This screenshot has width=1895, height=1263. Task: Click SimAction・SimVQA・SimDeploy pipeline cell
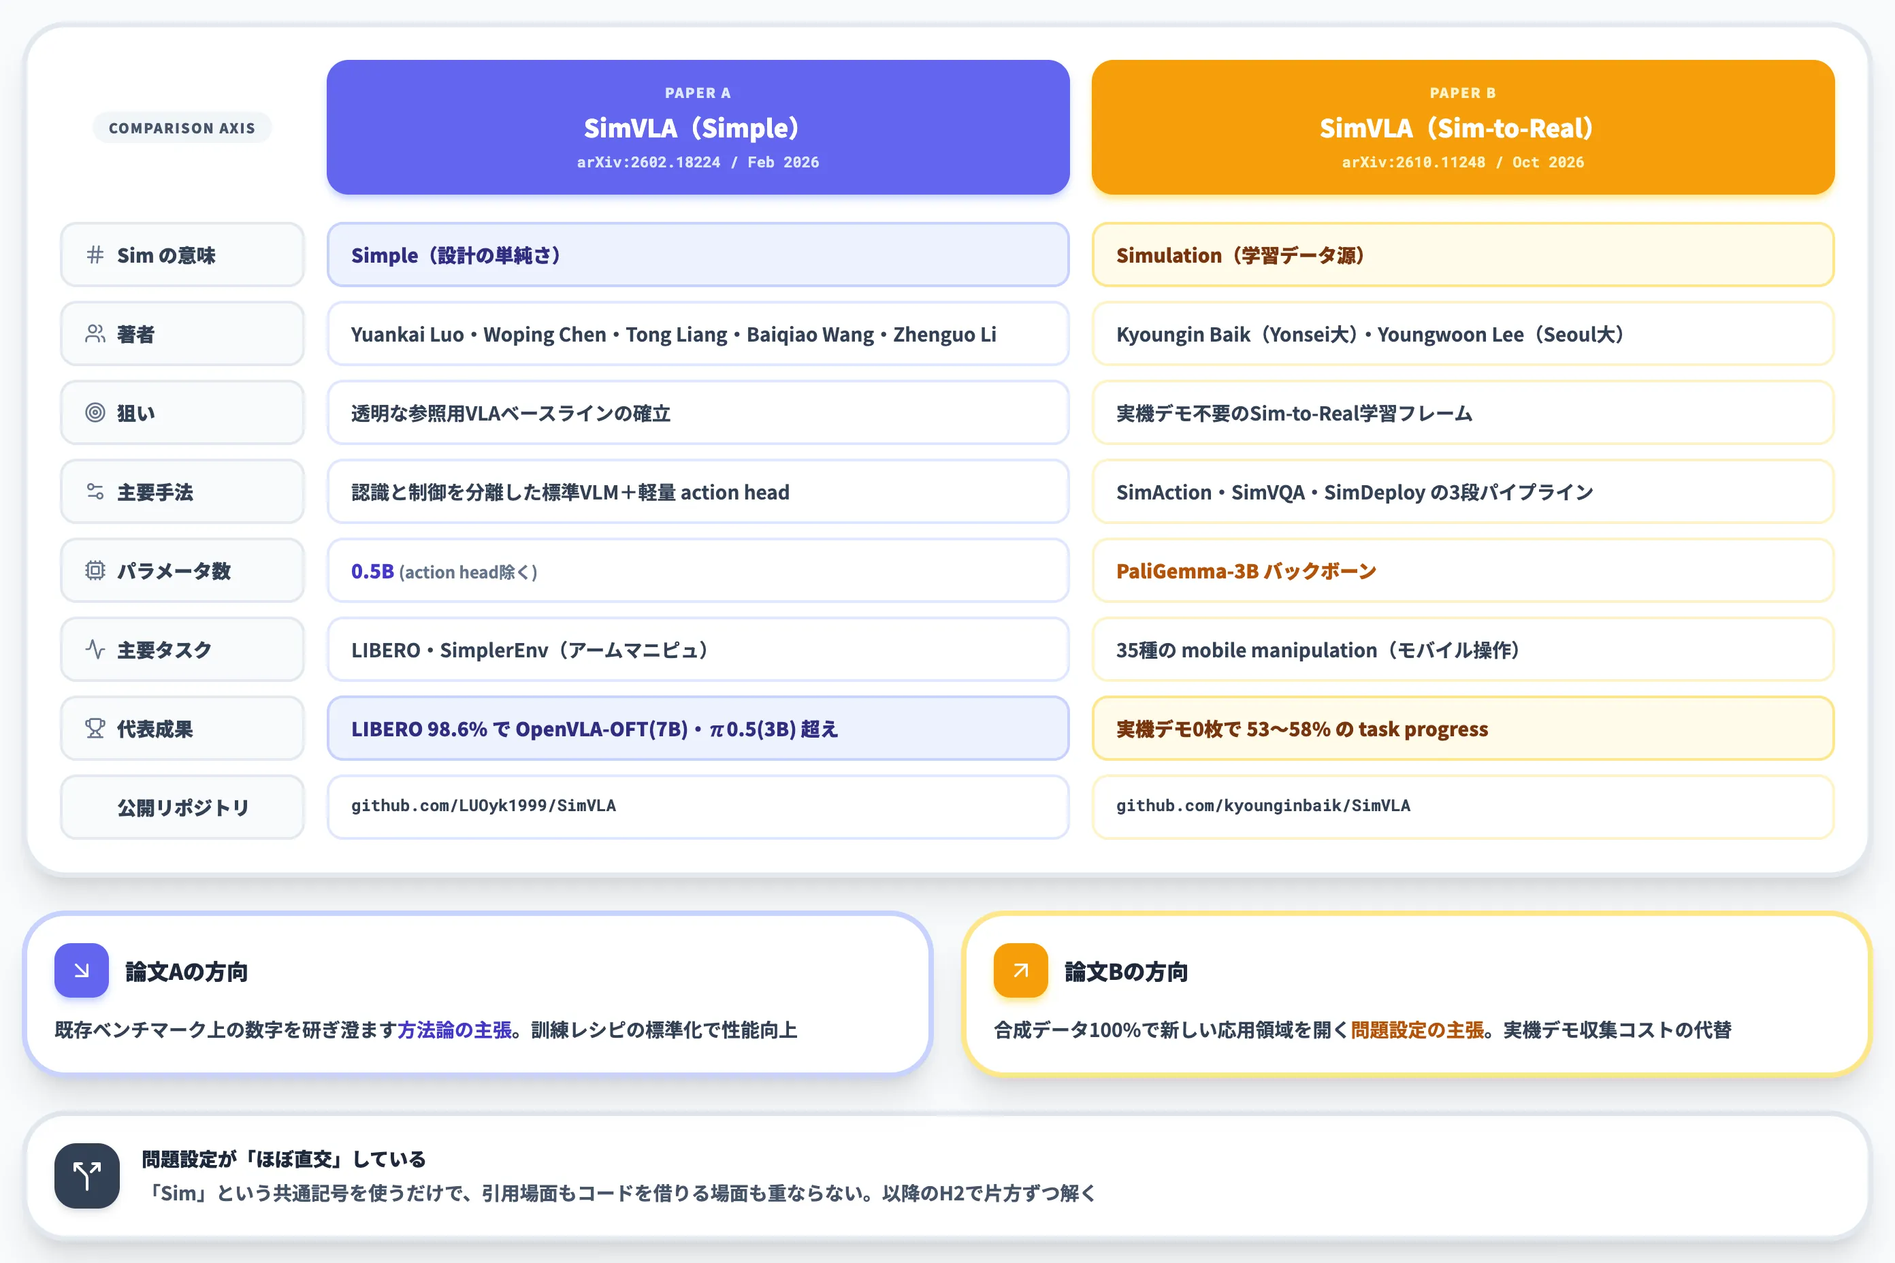[x=1463, y=491]
